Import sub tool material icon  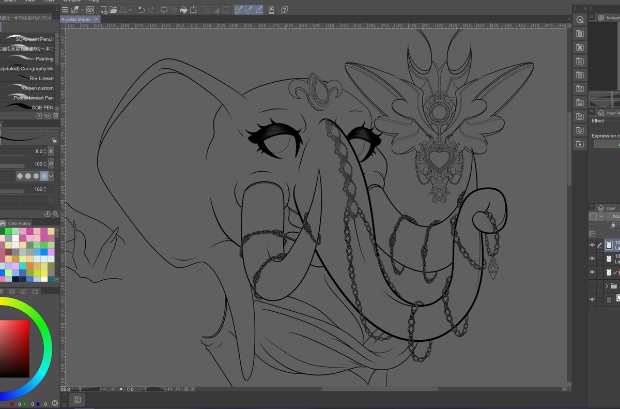tap(39, 115)
